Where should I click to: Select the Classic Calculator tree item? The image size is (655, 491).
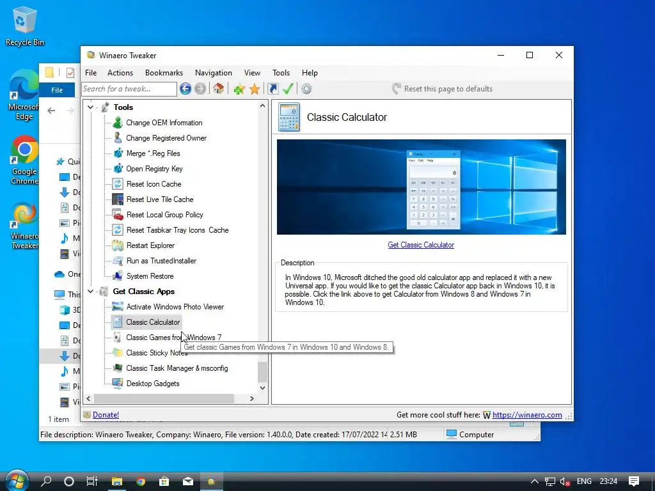click(x=153, y=322)
